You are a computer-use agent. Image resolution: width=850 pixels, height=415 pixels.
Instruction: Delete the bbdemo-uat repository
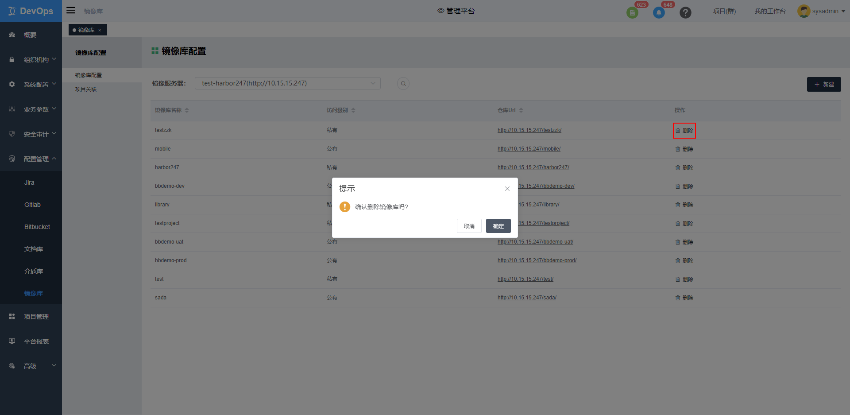[684, 242]
